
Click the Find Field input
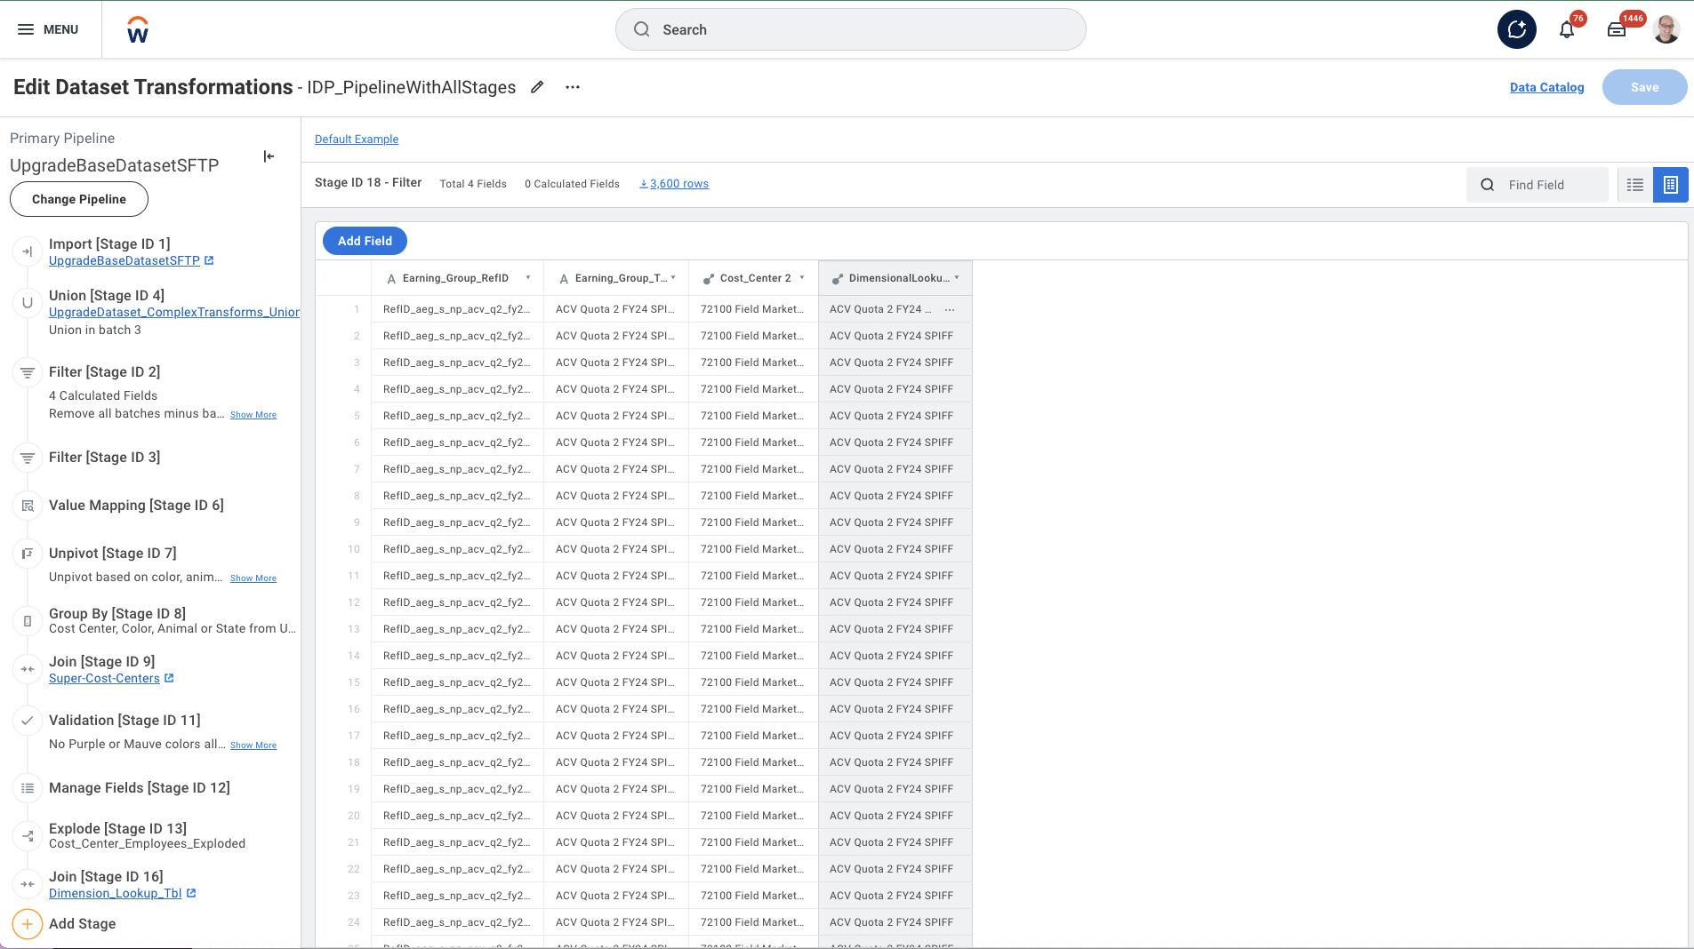(1537, 185)
